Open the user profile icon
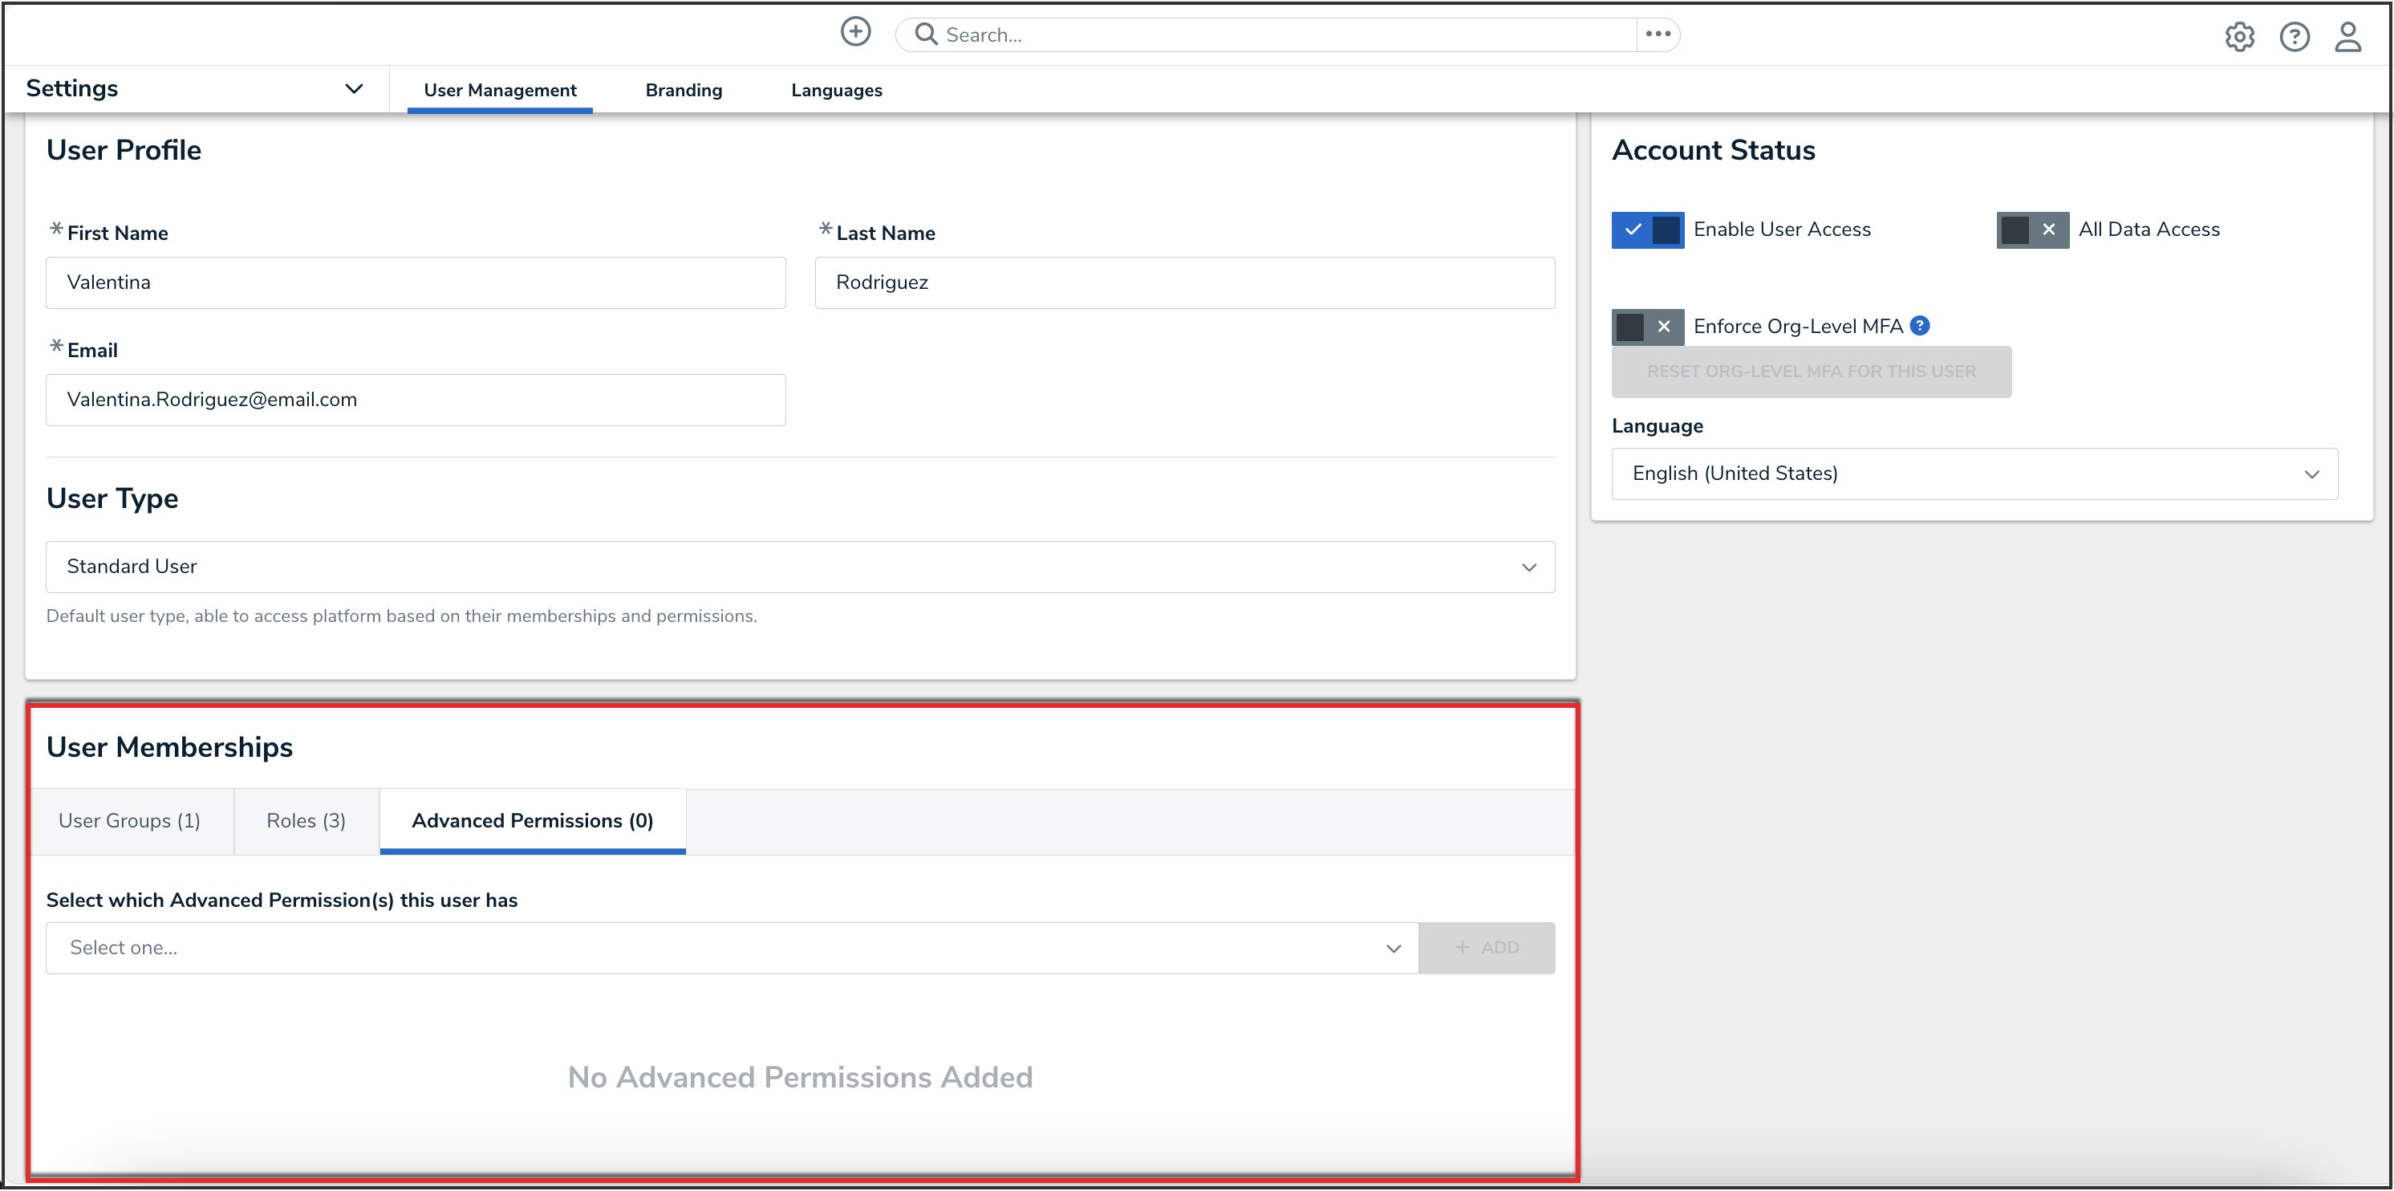The height and width of the screenshot is (1191, 2394). coord(2347,36)
